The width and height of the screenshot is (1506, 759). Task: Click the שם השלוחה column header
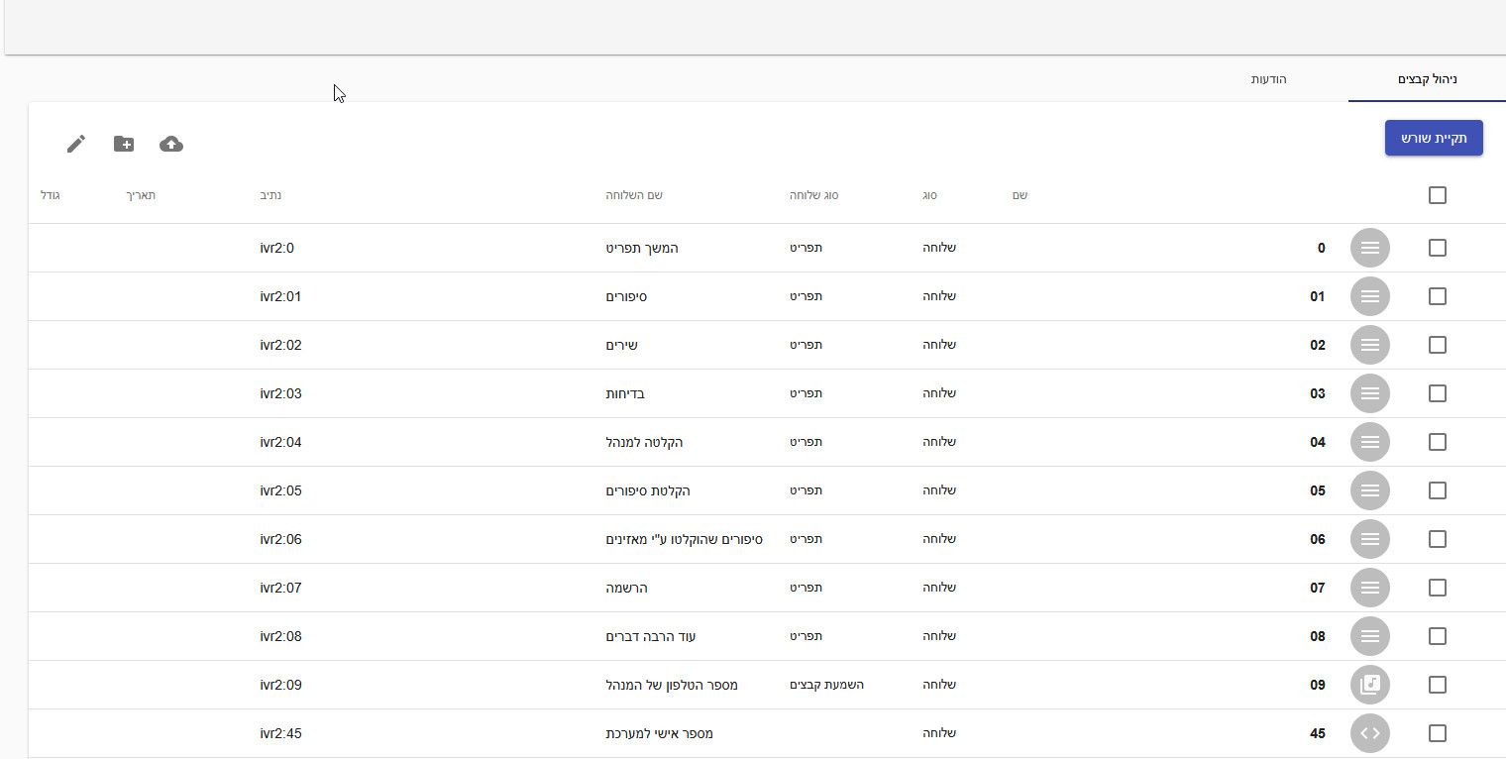pyautogui.click(x=634, y=195)
